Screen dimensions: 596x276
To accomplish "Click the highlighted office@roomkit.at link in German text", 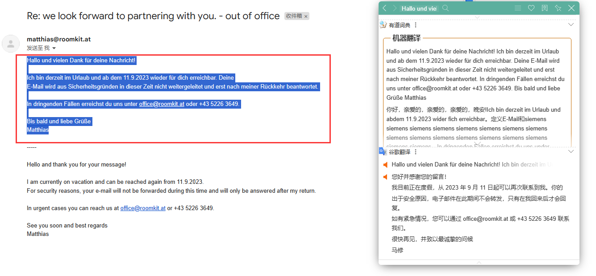I will 162,104.
